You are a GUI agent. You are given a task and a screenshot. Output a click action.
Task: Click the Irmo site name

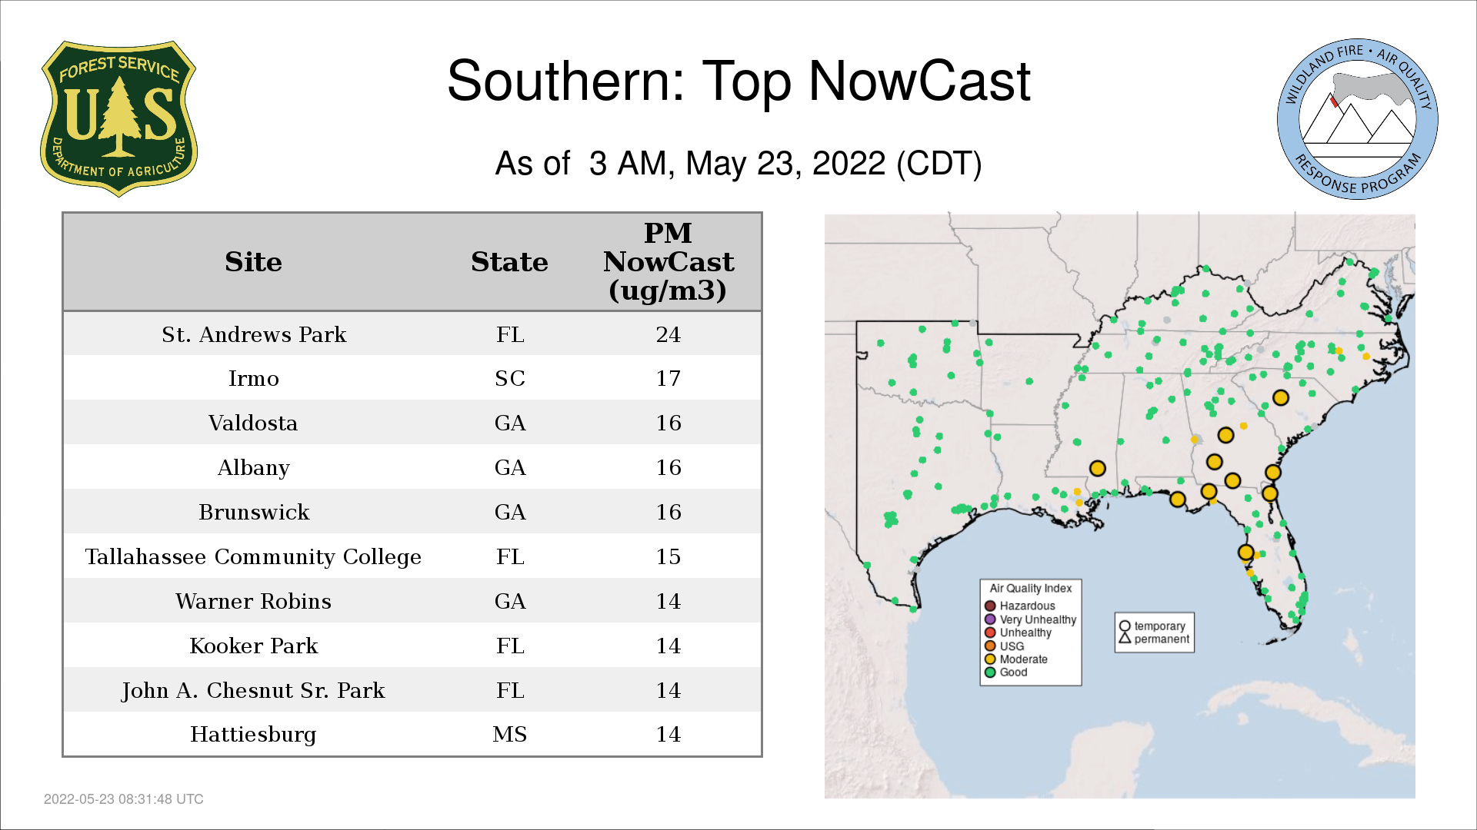pos(253,378)
